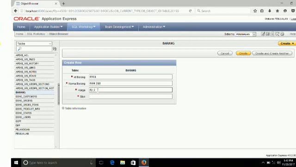This screenshot has width=296, height=167.
Task: Open the Tables object type dropdown
Action: (x=34, y=44)
